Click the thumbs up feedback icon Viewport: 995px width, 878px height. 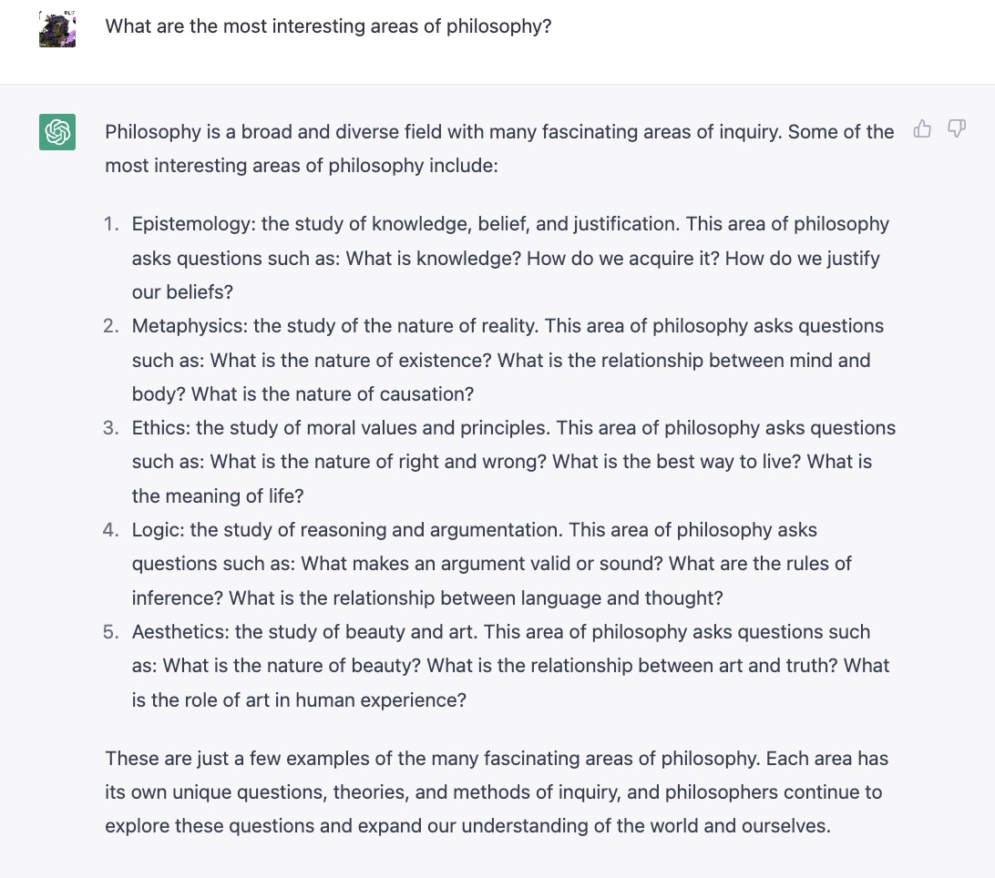[x=922, y=129]
